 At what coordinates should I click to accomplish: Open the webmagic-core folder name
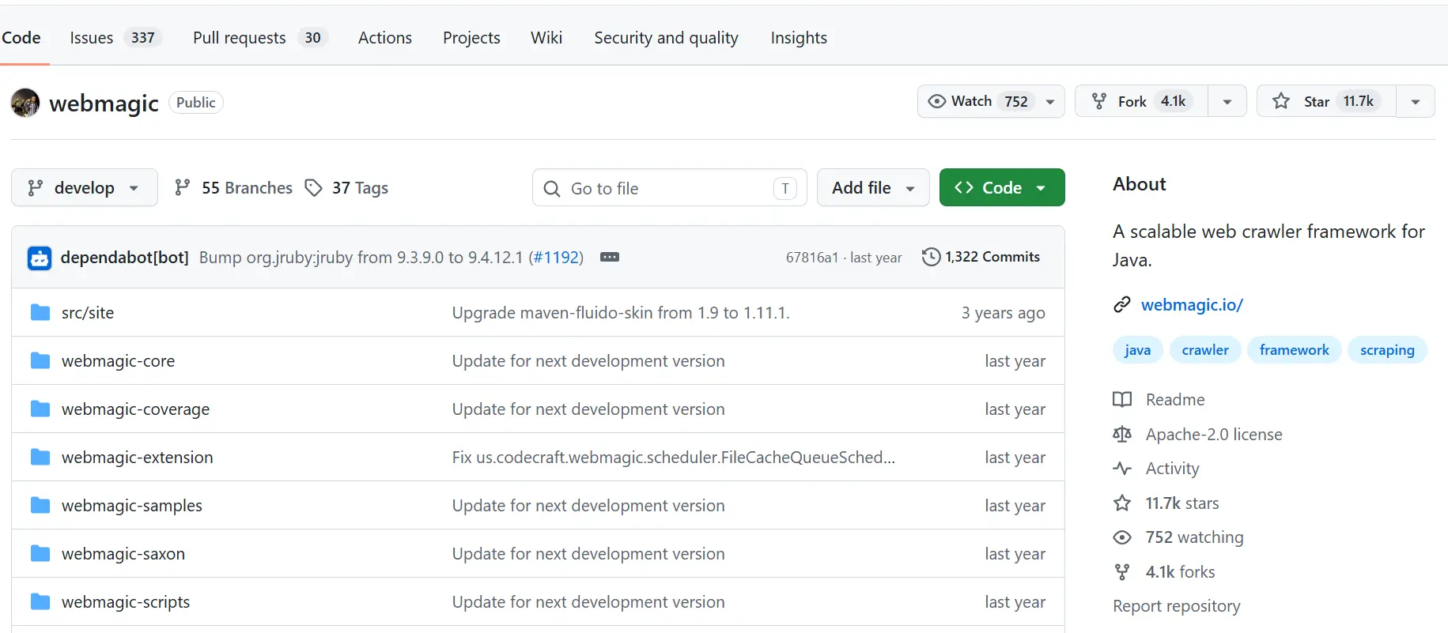coord(118,361)
